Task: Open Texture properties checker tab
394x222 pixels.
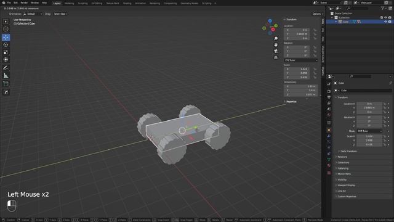Action: [329, 173]
